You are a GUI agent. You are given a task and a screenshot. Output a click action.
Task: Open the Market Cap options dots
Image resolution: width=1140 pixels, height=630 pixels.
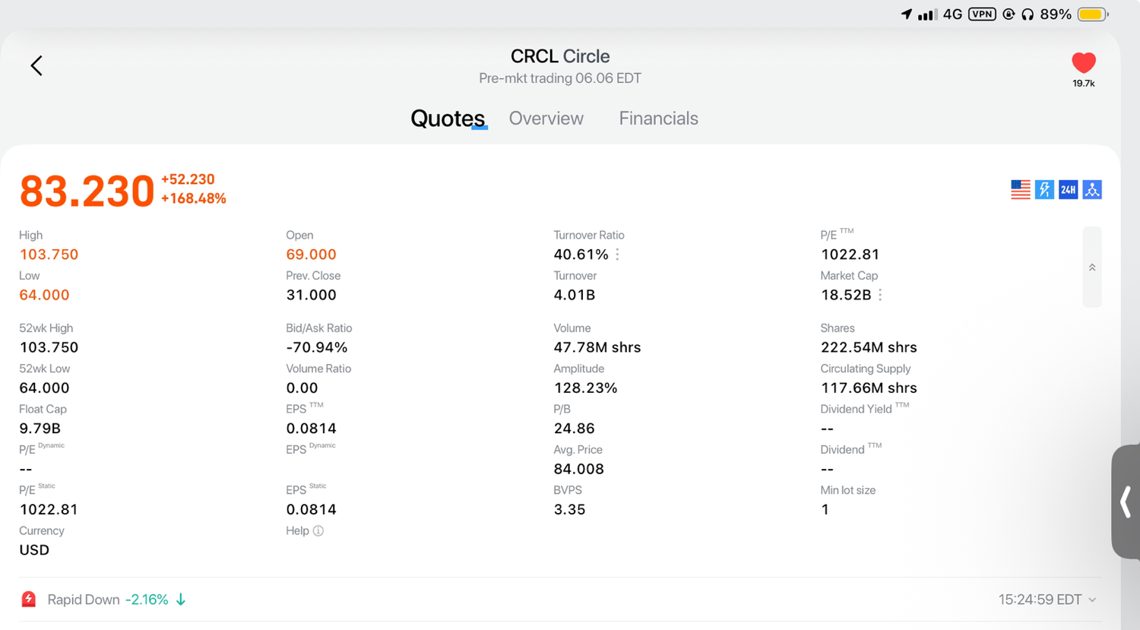[880, 295]
